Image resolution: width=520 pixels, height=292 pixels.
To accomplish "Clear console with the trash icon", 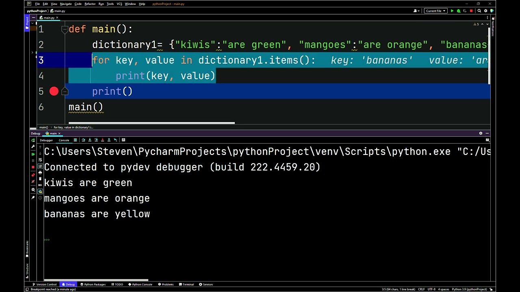I will tap(40, 179).
